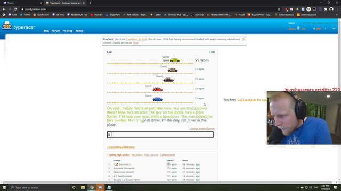Open the Chrome taskbar icon

coord(92,187)
